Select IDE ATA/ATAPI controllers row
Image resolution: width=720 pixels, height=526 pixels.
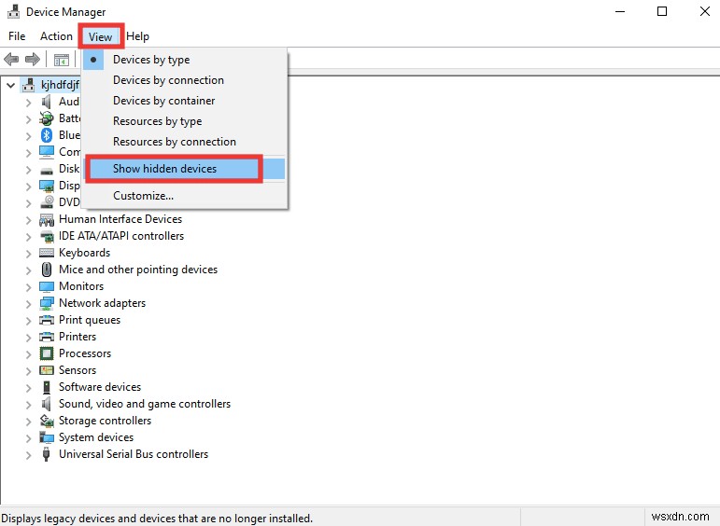click(121, 236)
